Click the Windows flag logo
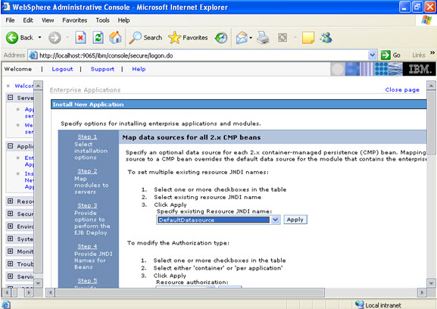Screen dimensions: 437x309 pyautogui.click(x=426, y=20)
